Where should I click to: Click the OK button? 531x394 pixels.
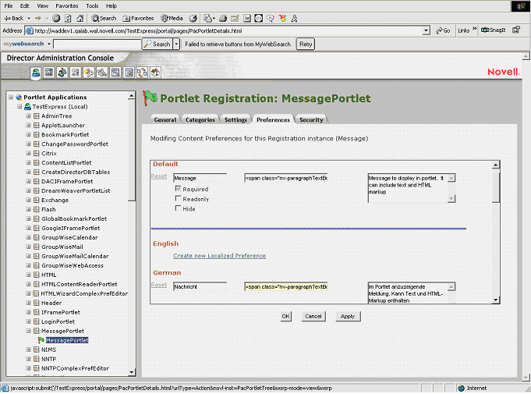(286, 317)
